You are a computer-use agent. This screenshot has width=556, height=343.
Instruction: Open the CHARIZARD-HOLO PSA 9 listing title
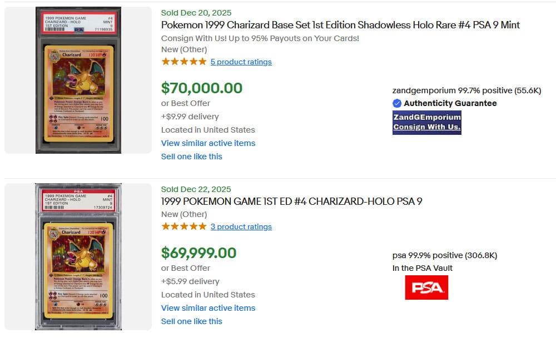[x=291, y=201]
